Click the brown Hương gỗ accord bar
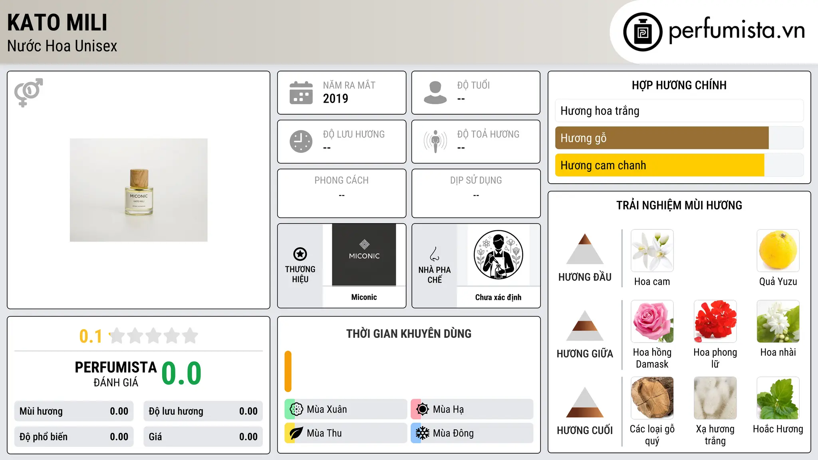The width and height of the screenshot is (818, 460). (662, 138)
